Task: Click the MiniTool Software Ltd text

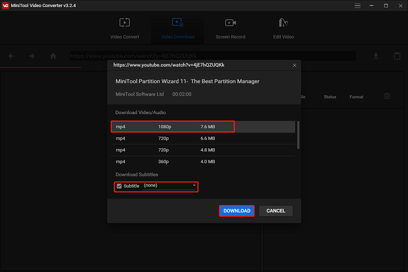Action: 140,94
